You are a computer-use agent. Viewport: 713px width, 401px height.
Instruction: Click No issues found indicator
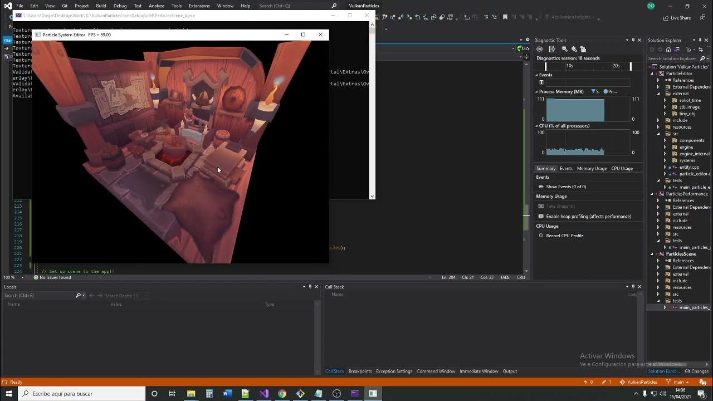pos(52,277)
